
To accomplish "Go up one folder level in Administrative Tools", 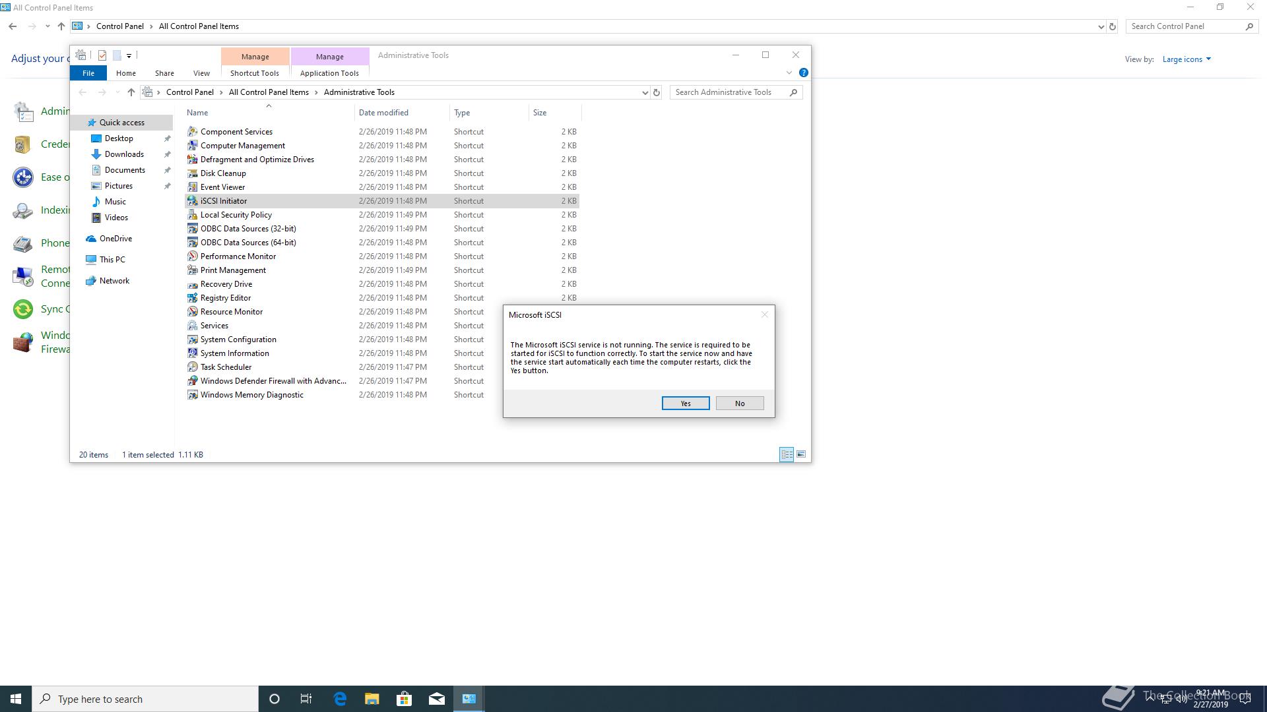I will click(131, 92).
